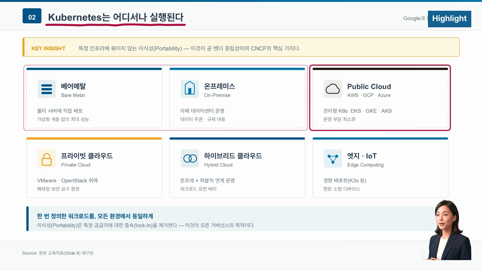Click "가상화 계층 없이 최대 성능" text
Image resolution: width=482 pixels, height=271 pixels.
point(63,119)
